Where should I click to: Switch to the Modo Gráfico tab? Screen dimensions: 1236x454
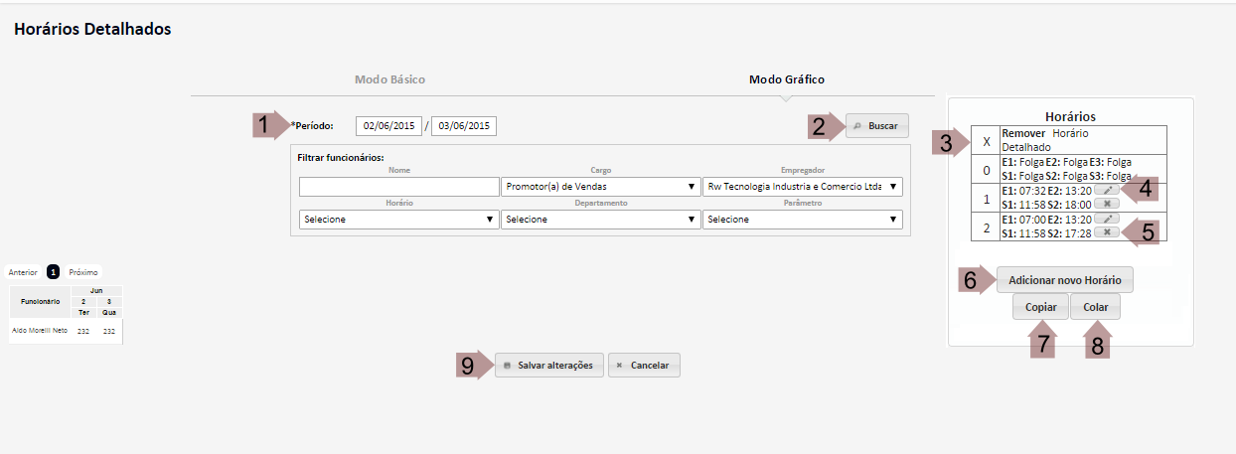(786, 79)
